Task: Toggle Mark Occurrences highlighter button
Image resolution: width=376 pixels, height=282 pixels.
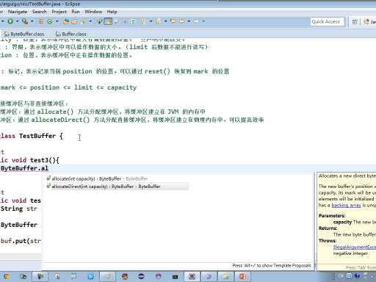Action: tap(108, 21)
